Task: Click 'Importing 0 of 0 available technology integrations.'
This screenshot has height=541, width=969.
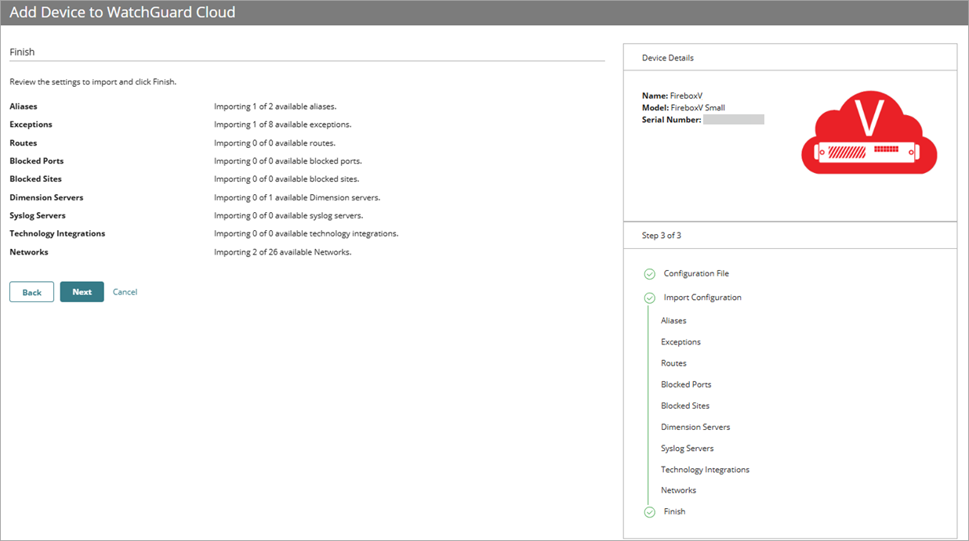Action: pyautogui.click(x=307, y=234)
